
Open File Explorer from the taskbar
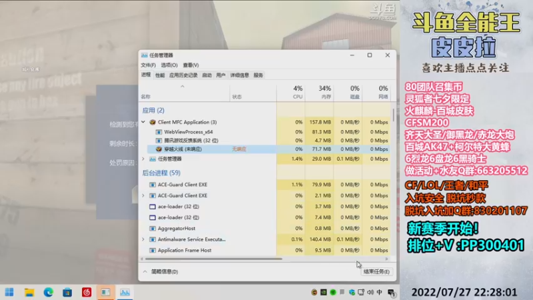[29, 292]
